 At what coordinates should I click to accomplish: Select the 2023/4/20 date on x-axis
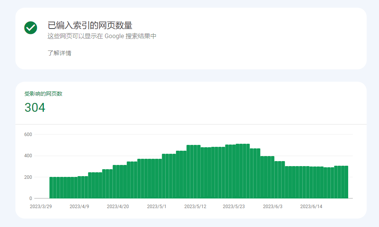tap(118, 207)
